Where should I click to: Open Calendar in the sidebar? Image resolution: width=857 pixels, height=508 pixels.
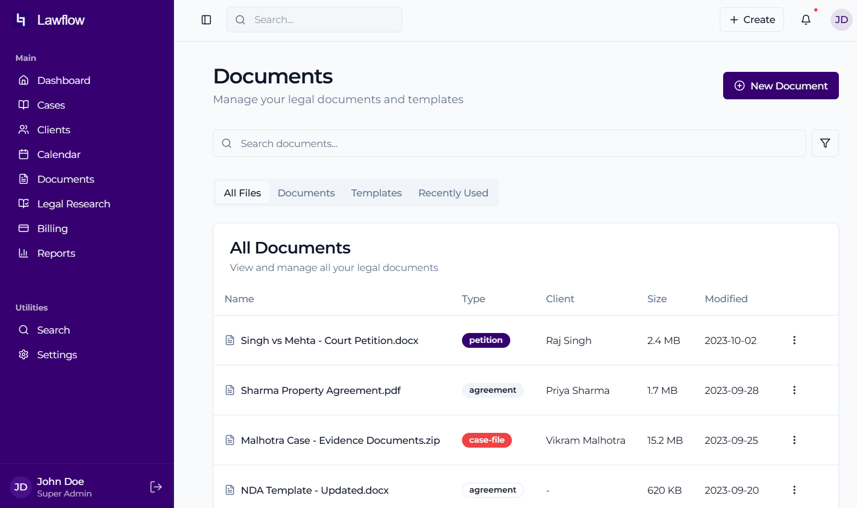[59, 155]
